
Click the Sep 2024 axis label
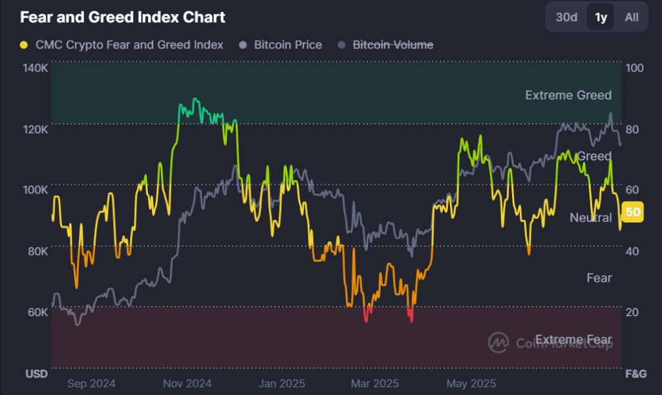coord(92,383)
